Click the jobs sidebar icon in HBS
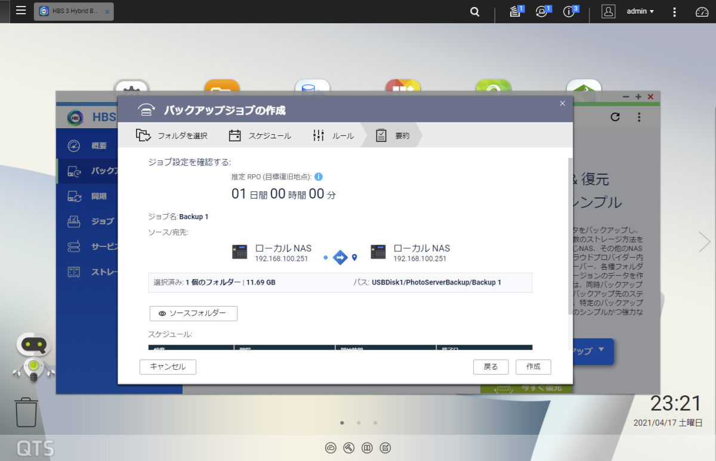716x461 pixels. [x=74, y=221]
